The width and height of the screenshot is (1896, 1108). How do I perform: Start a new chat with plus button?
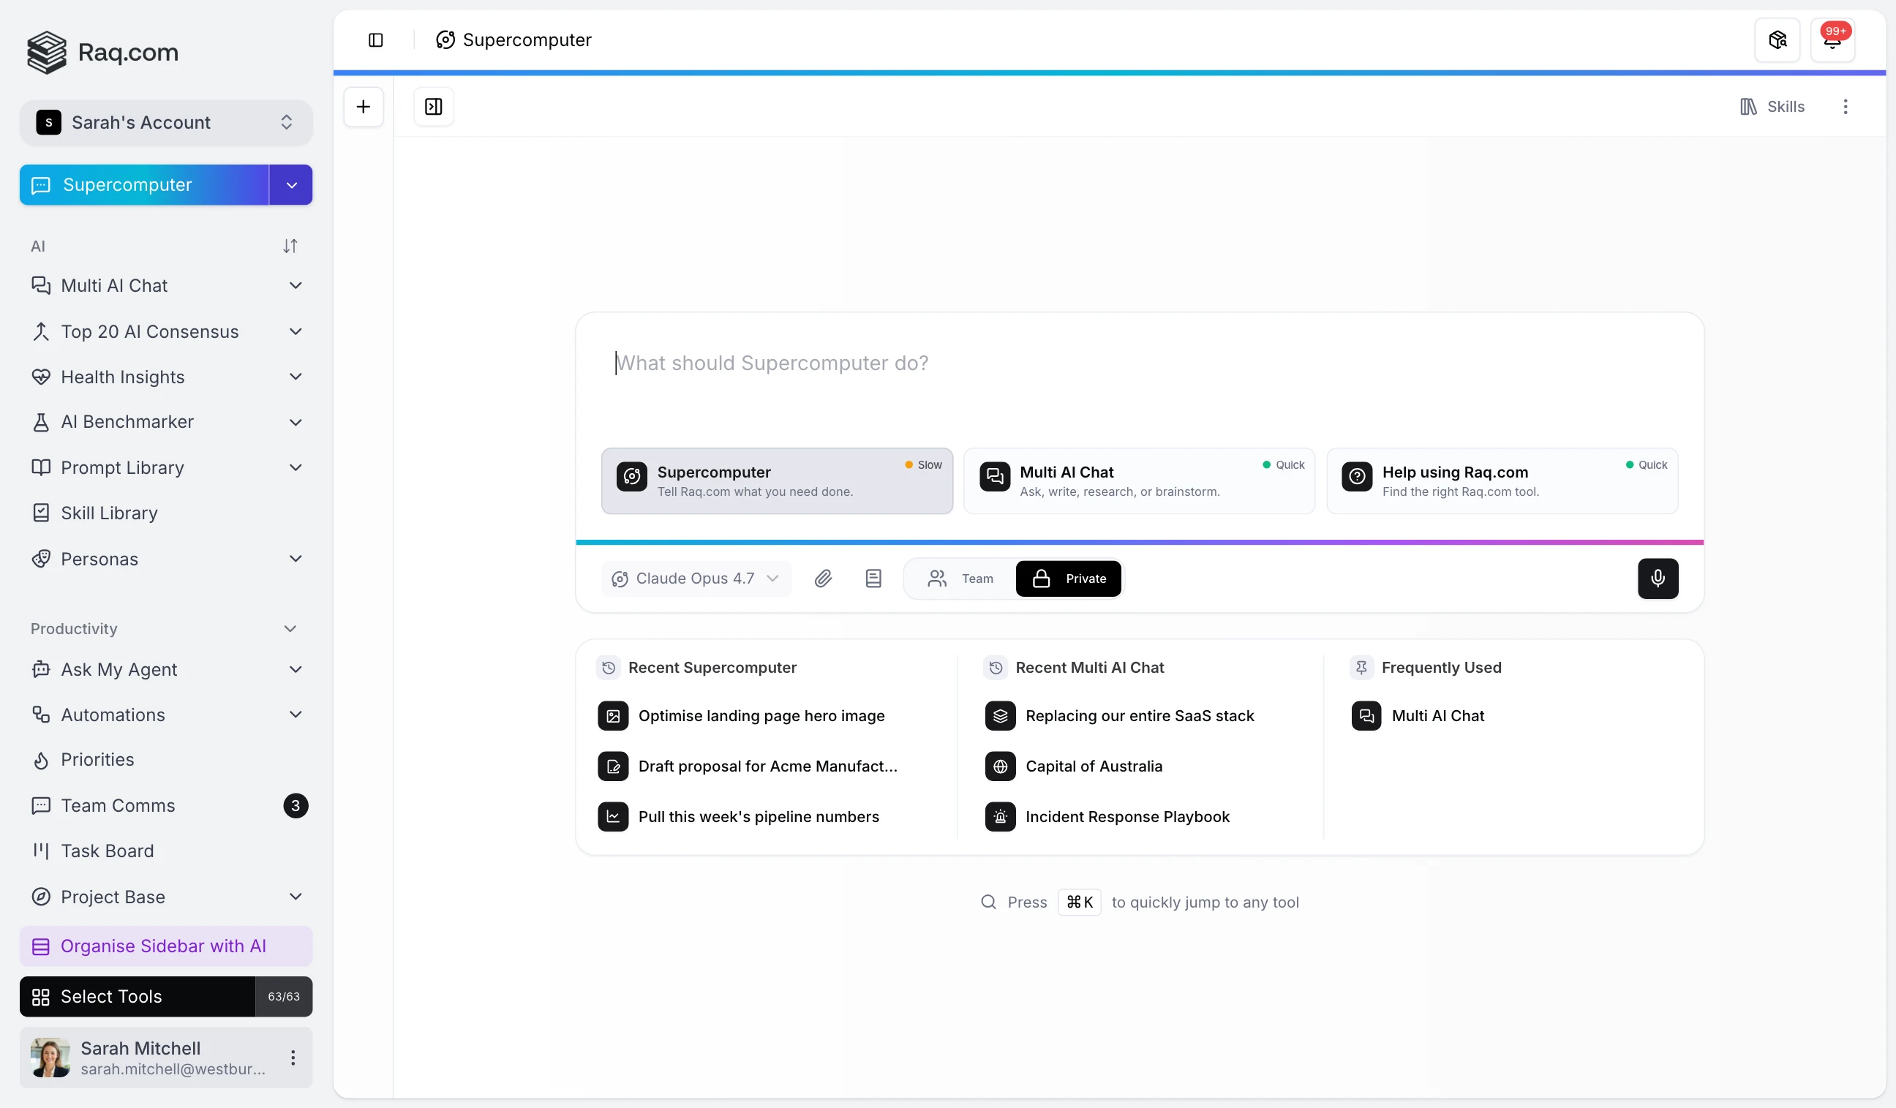(364, 107)
